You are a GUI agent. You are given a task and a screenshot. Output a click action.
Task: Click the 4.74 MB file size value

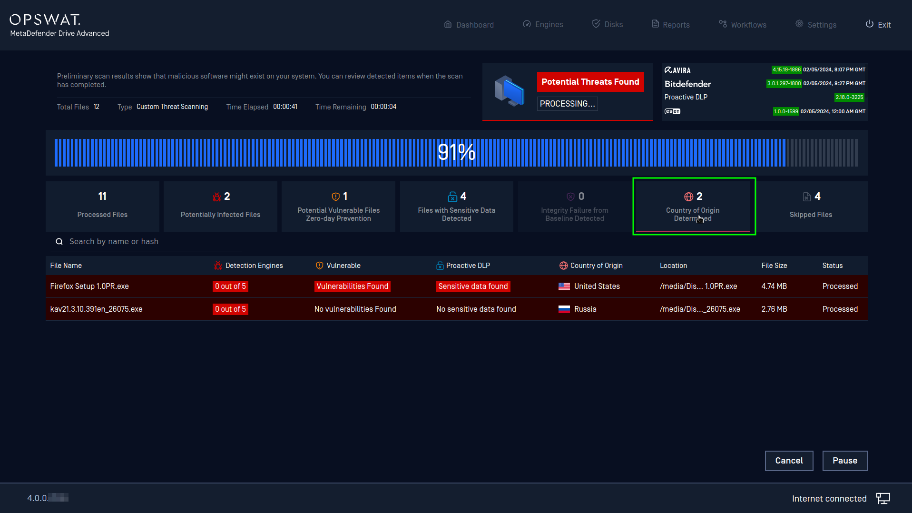click(774, 286)
